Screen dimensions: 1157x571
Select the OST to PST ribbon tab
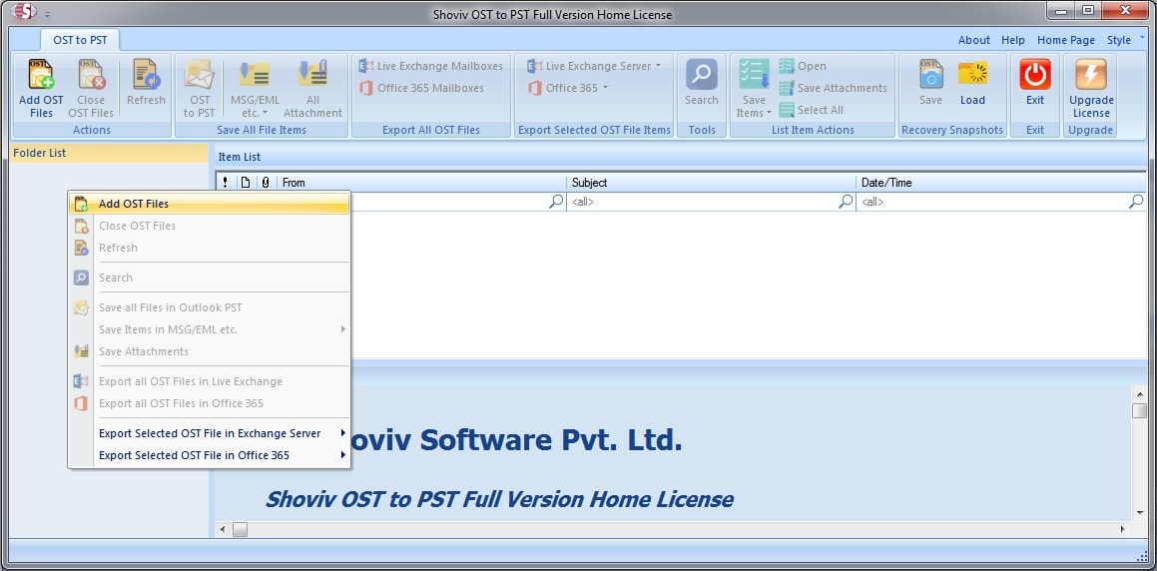(80, 41)
